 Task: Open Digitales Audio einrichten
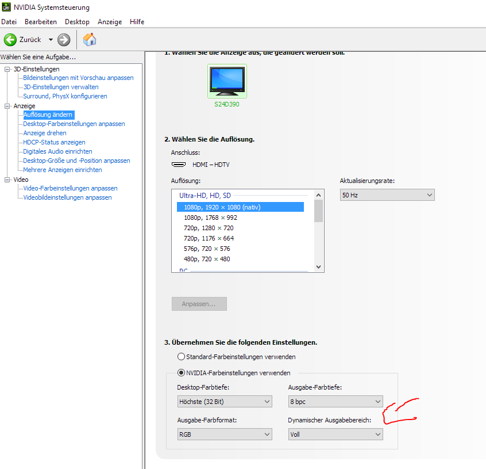57,151
